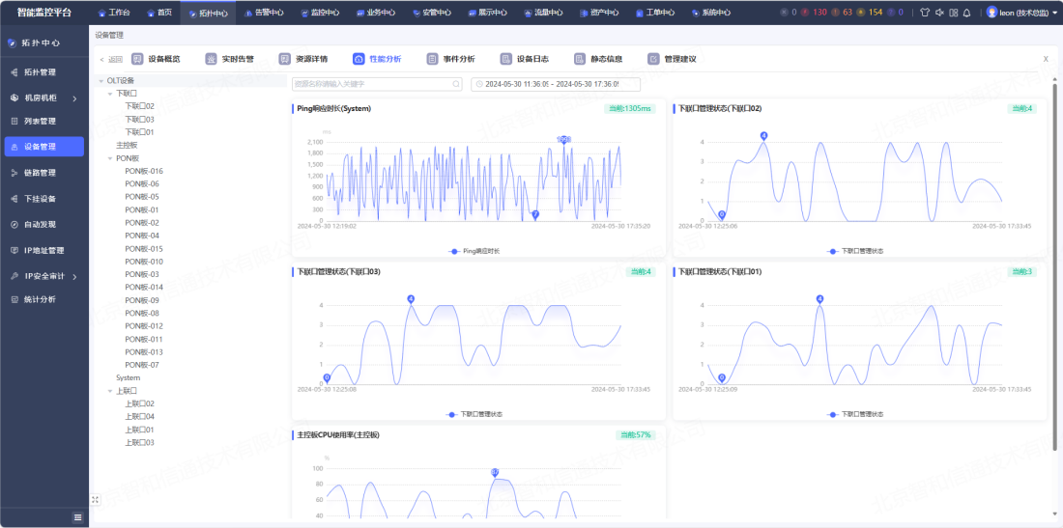Open the 工作台 top menu
This screenshot has height=528, width=1063.
coord(115,13)
